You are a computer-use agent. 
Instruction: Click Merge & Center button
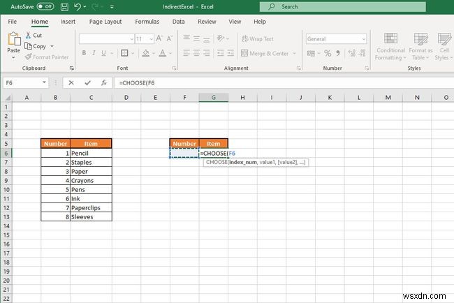click(x=265, y=54)
